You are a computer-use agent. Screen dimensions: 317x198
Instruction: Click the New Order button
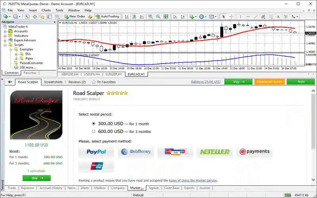[75, 17]
